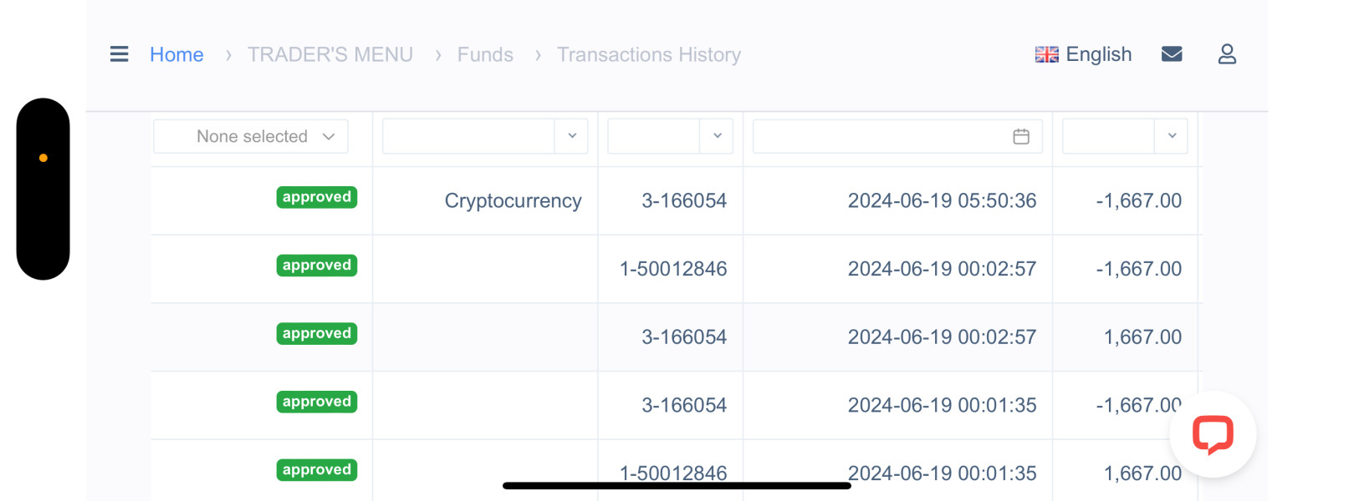Select the English language option
The image size is (1354, 501).
1098,54
